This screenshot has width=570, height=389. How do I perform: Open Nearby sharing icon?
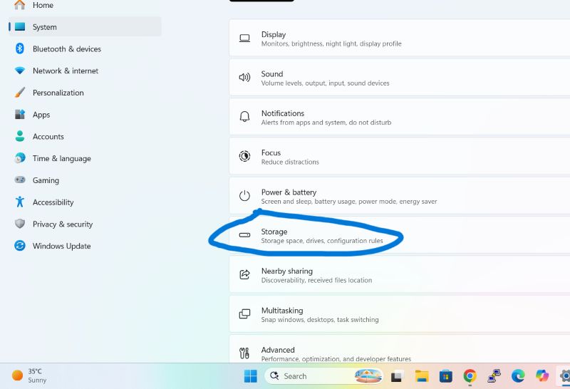coord(244,274)
